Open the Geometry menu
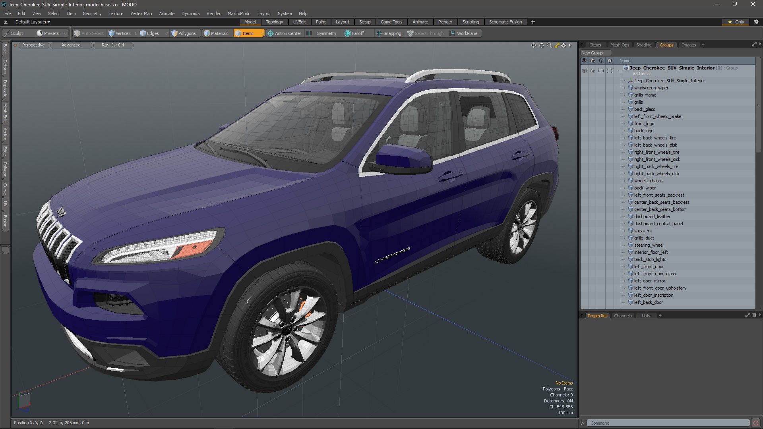 [92, 14]
